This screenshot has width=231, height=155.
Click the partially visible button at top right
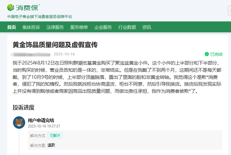click(x=229, y=11)
